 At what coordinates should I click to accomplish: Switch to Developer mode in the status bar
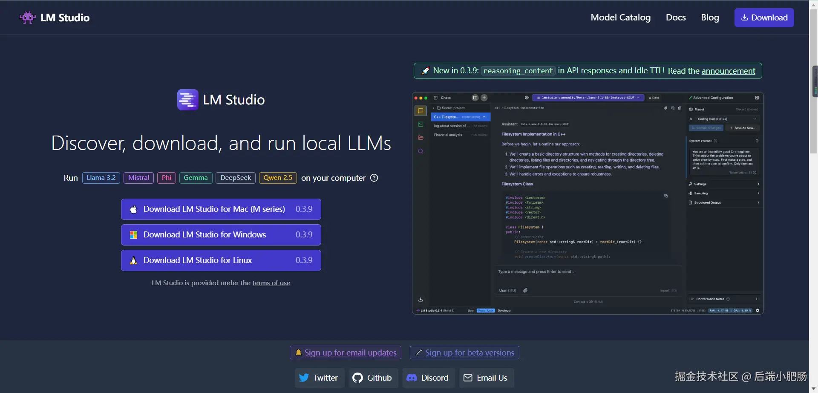coord(504,310)
